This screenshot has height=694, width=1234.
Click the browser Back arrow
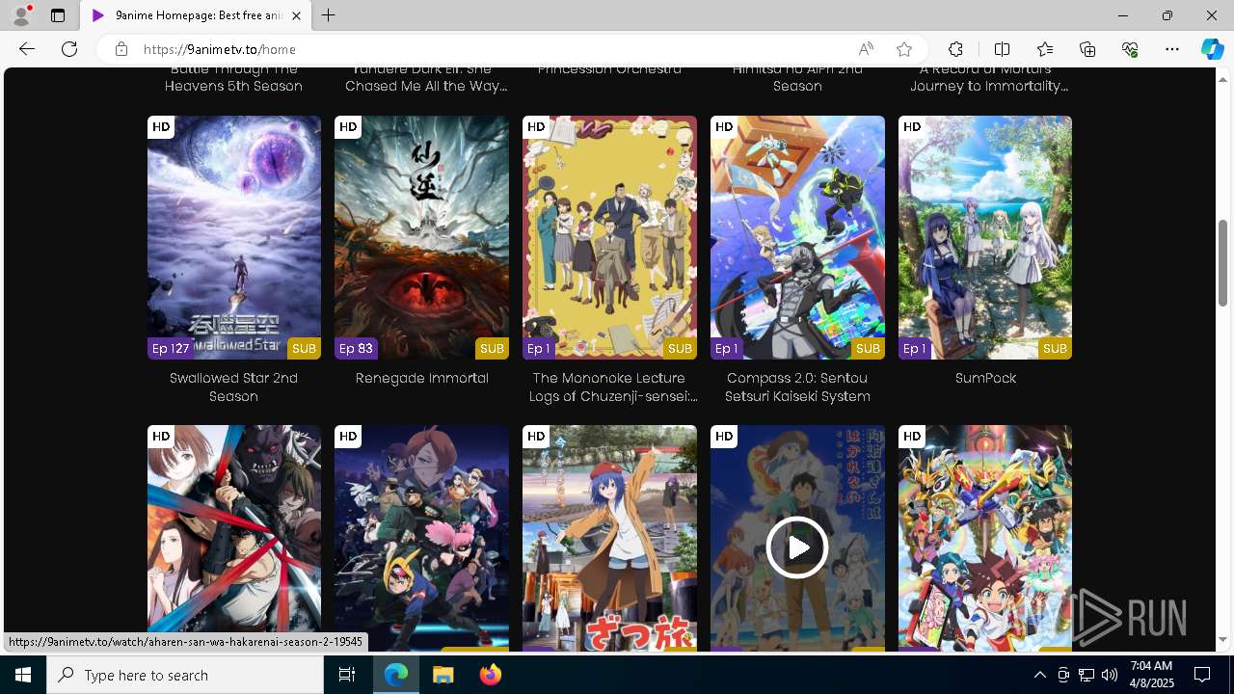27,49
